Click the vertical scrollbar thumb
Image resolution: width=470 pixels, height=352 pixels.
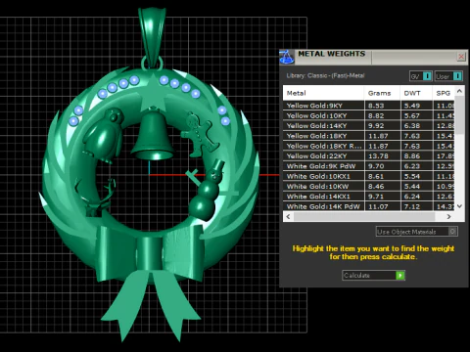pos(459,114)
